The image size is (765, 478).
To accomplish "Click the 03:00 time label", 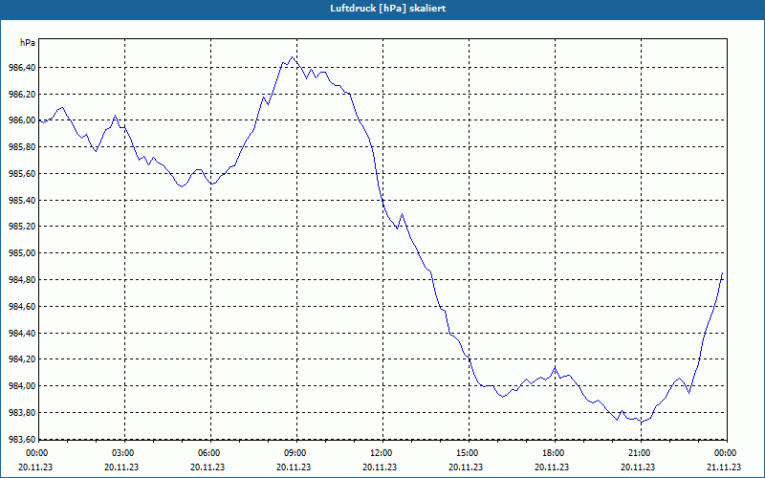I will click(x=125, y=453).
